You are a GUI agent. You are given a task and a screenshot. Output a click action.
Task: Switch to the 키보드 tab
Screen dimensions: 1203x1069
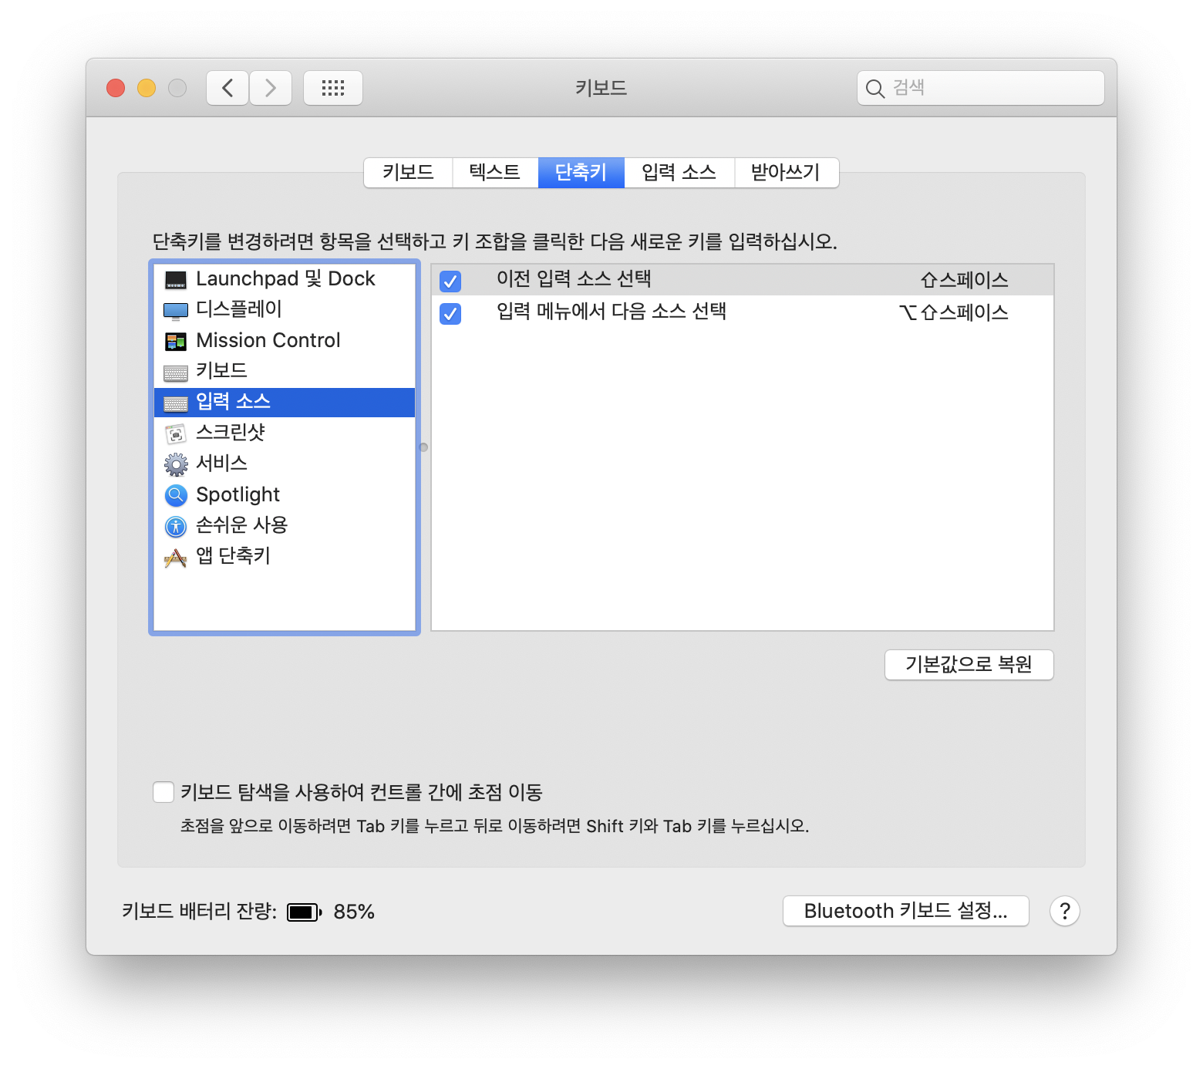click(408, 172)
